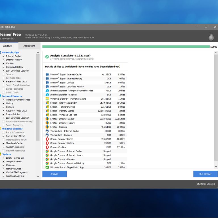Uncheck the Empty Recycle Bin option
The image size is (218, 218).
click(3, 158)
